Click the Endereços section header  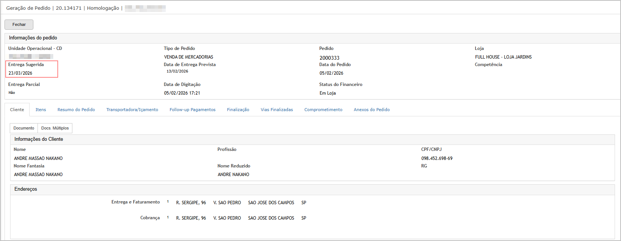tap(26, 189)
